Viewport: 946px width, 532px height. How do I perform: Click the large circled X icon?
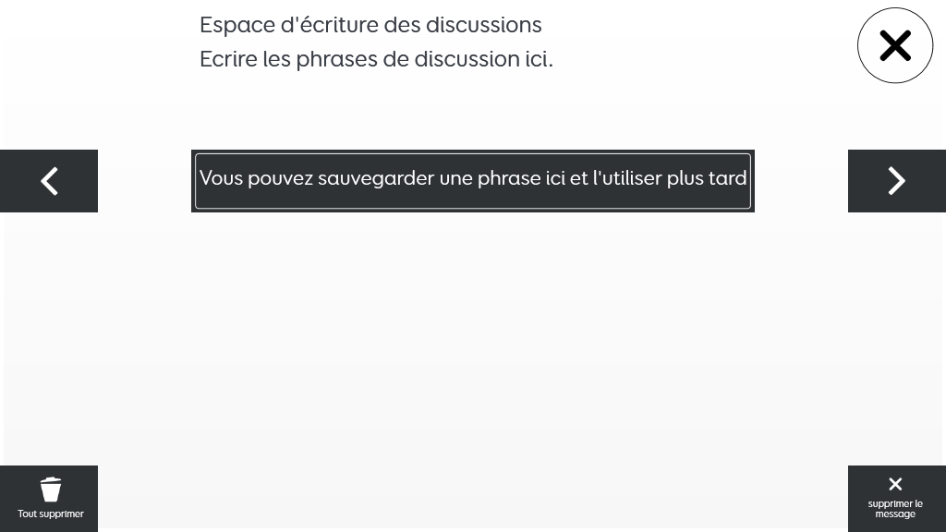[x=894, y=45]
